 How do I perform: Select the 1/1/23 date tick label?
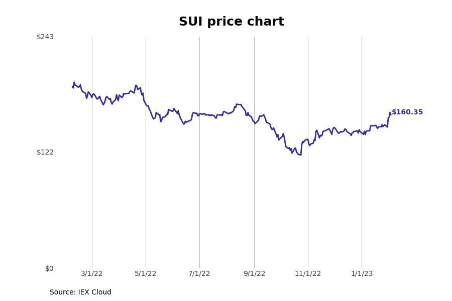[x=362, y=273]
